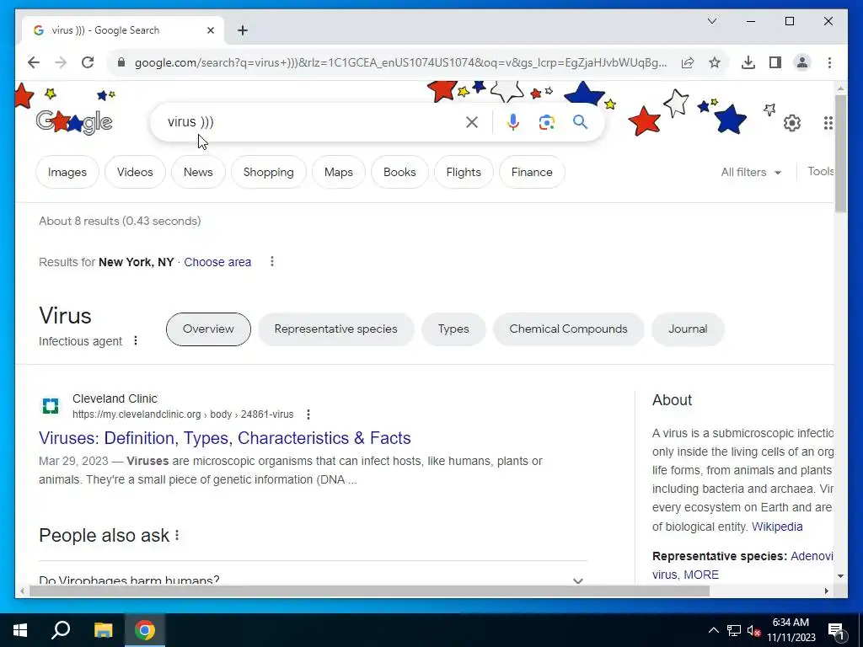Toggle the Chrome side panel
The height and width of the screenshot is (647, 863).
(x=775, y=62)
